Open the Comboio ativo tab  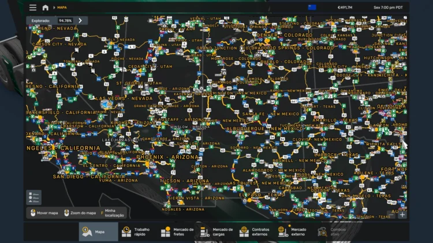334,231
